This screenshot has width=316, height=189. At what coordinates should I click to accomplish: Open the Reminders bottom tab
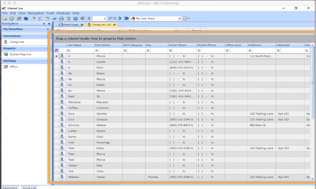9,188
